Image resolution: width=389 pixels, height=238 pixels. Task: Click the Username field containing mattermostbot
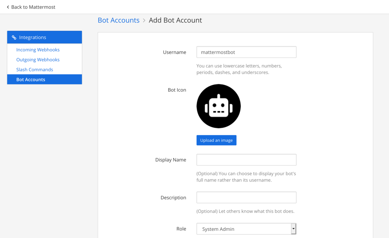tap(246, 52)
